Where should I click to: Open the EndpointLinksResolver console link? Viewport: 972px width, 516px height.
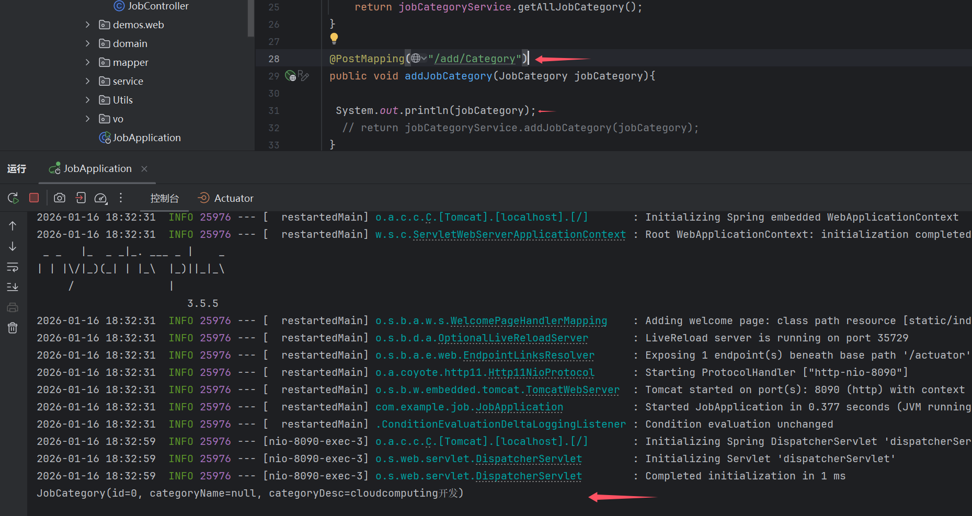click(529, 355)
